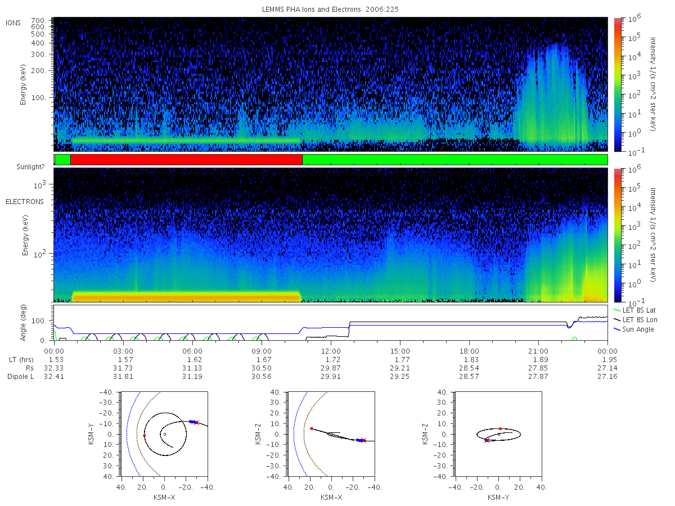Click the 06:00 time tick label
Image resolution: width=675 pixels, height=506 pixels.
(x=192, y=350)
